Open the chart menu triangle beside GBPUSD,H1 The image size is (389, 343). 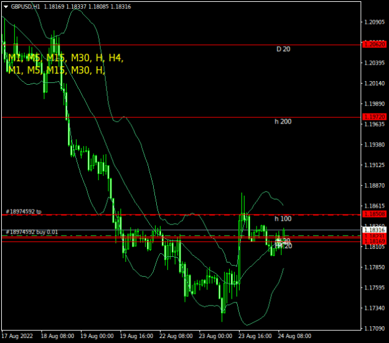[6, 7]
